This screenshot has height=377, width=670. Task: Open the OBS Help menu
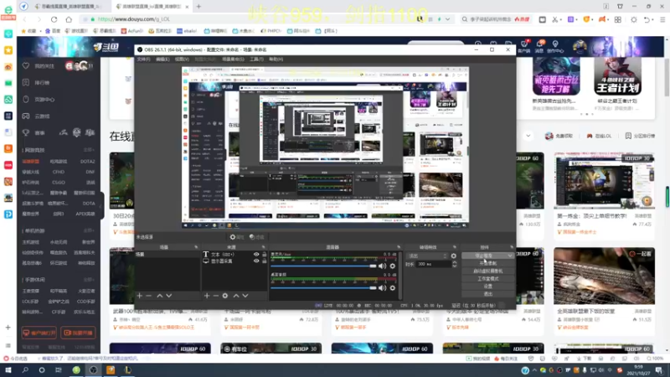point(276,59)
